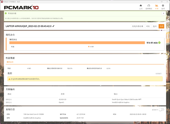Click the 对比 compare button

click(148, 26)
